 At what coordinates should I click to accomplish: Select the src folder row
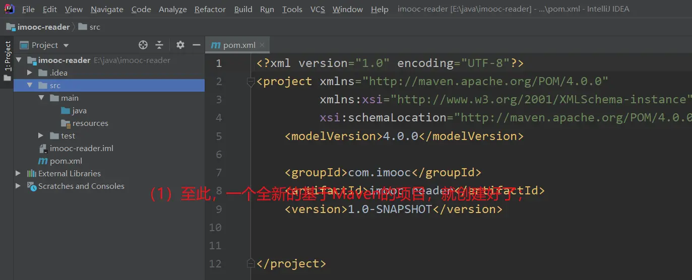[x=109, y=85]
